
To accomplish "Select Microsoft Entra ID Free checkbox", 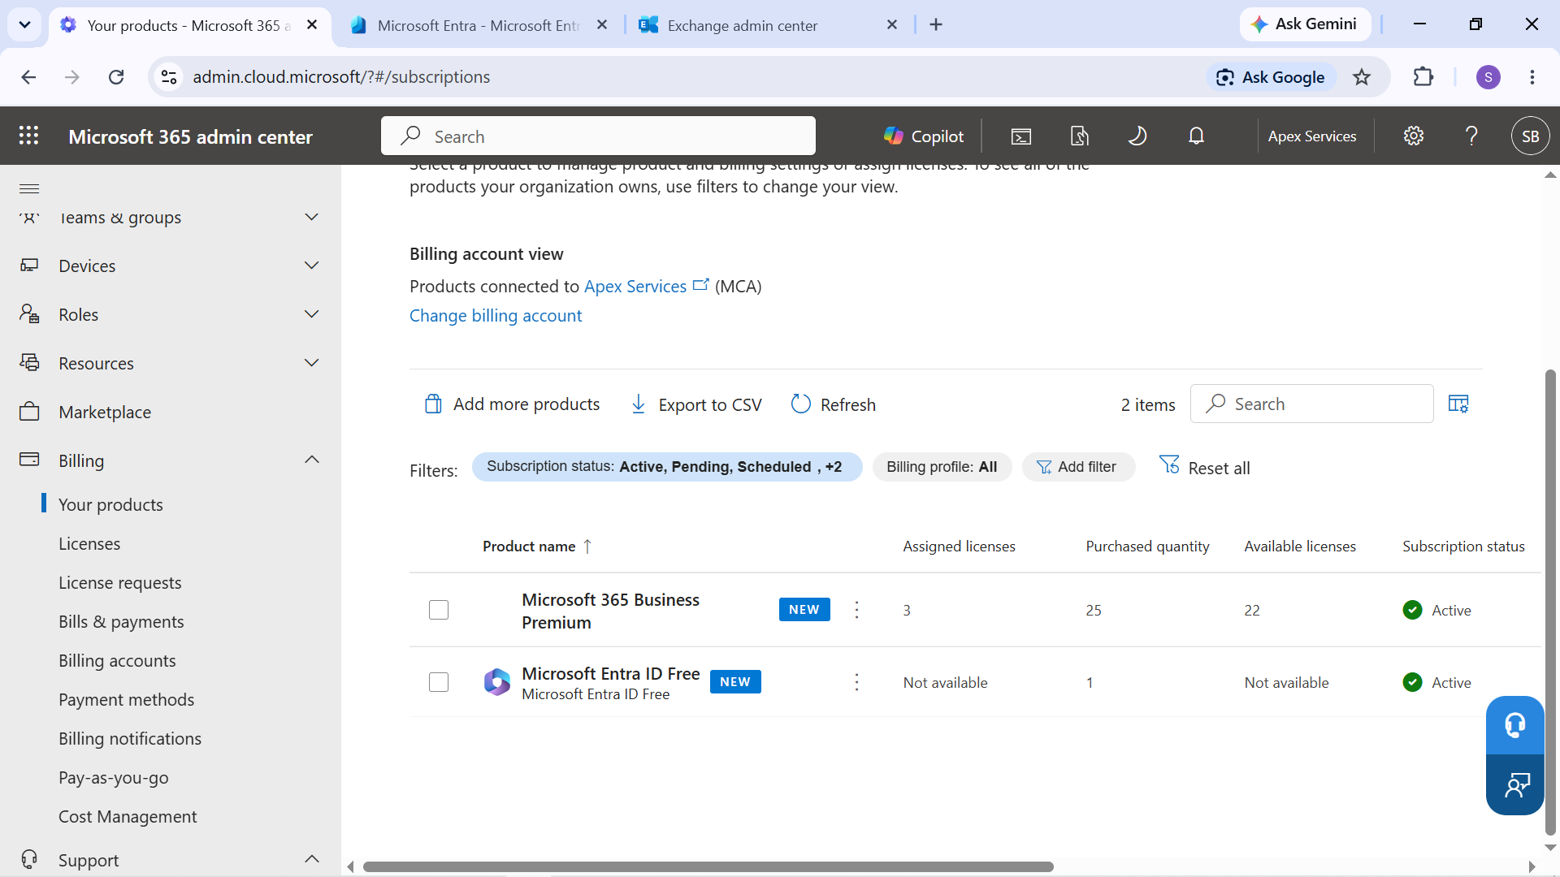I will [x=439, y=682].
